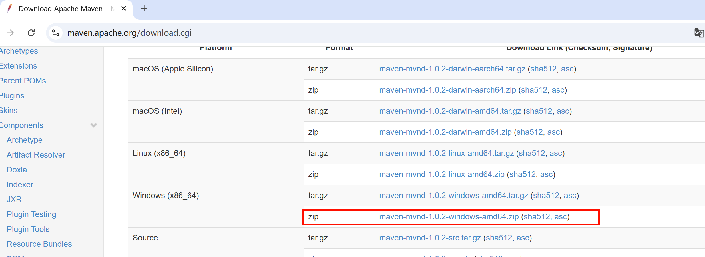Open site information icon in address bar
Screen dimensions: 705x257
[56, 33]
